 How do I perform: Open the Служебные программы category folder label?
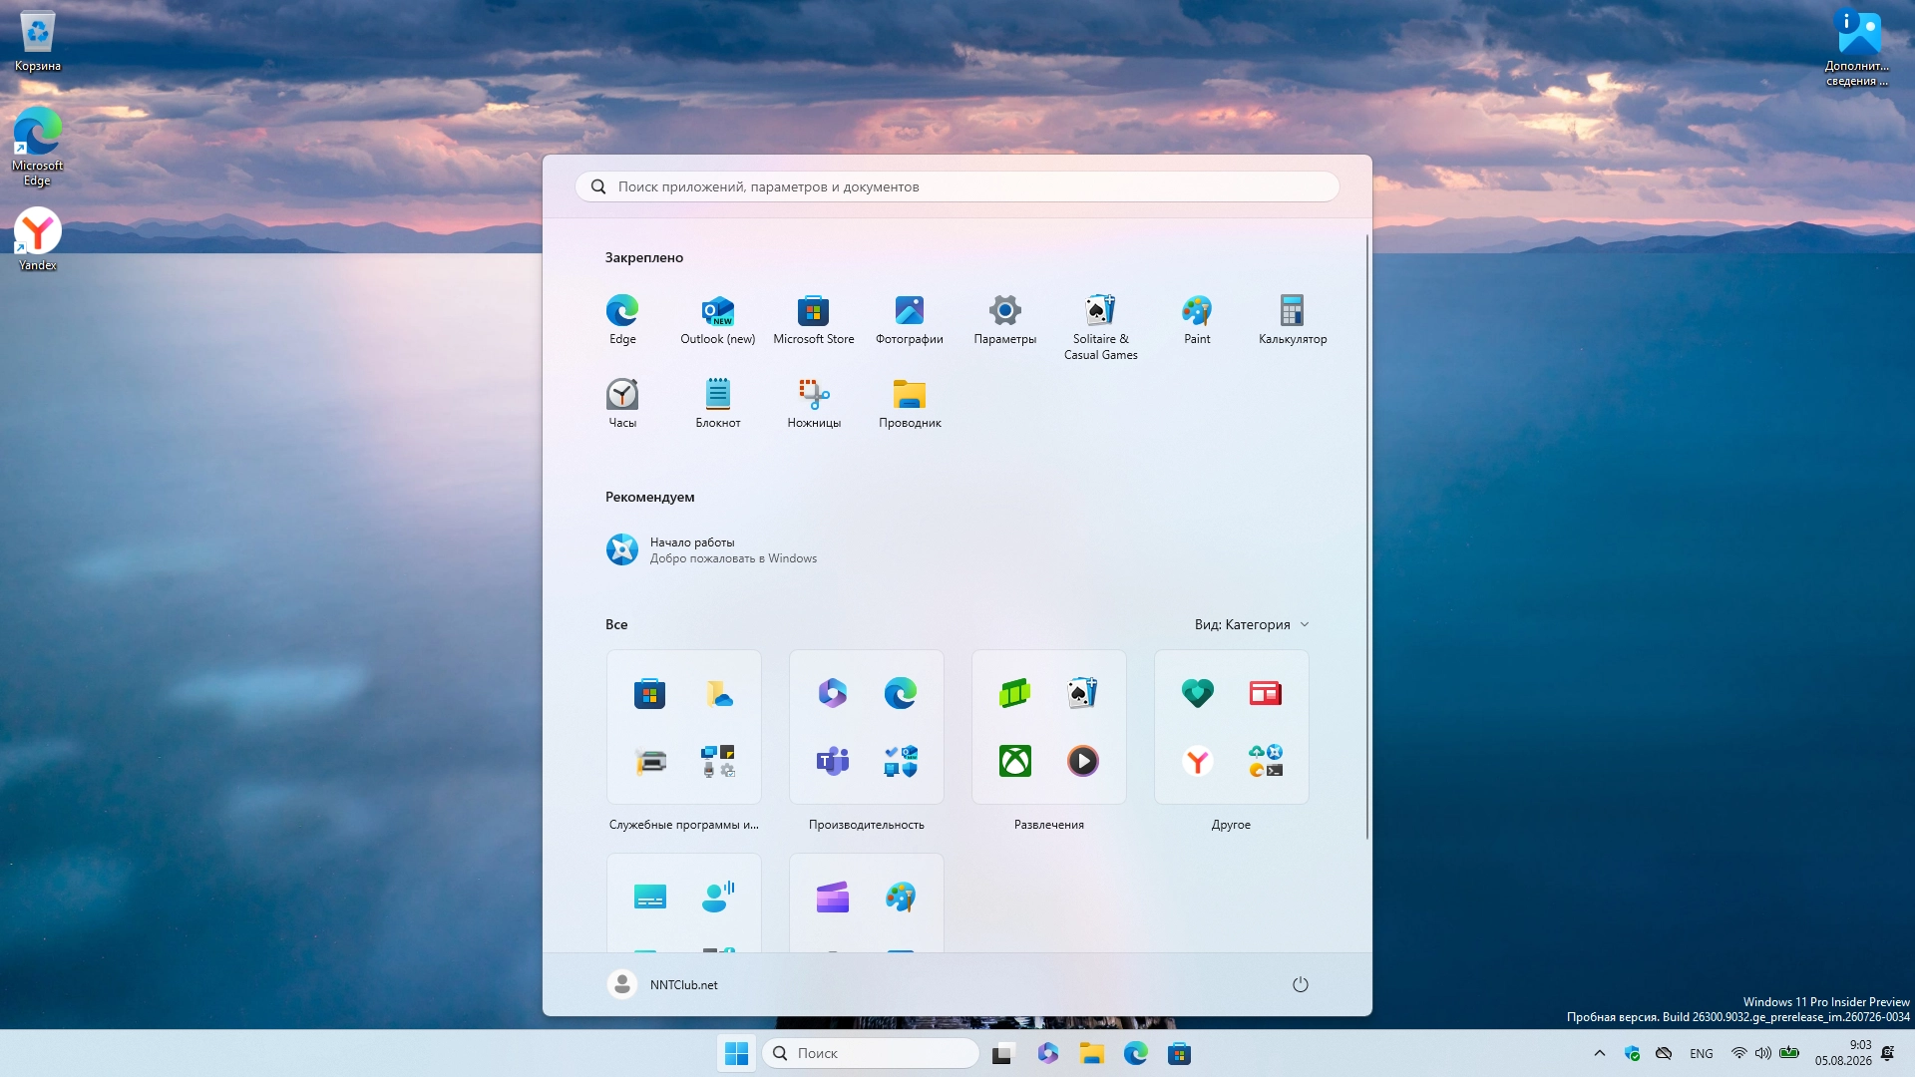pyautogui.click(x=684, y=825)
